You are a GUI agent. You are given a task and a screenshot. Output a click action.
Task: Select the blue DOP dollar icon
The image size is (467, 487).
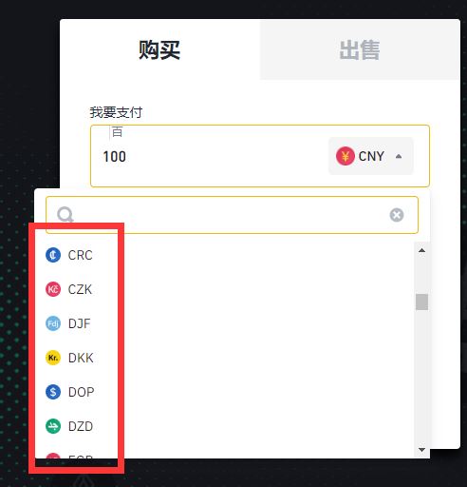[x=53, y=392]
